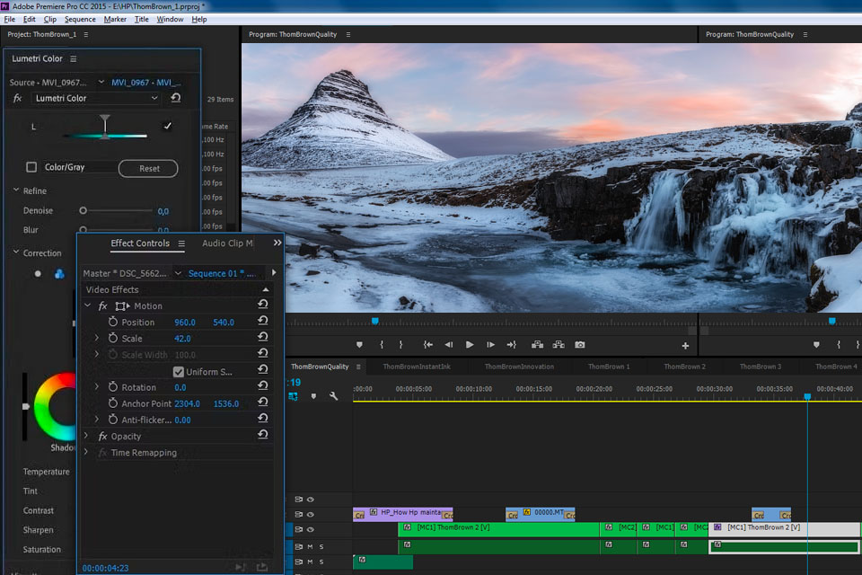
Task: Expand the Opacity effect
Action: point(86,436)
